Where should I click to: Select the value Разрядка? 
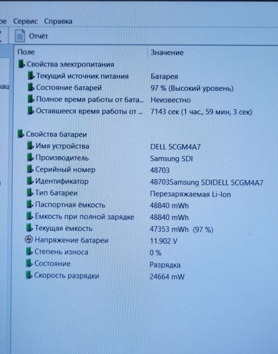pyautogui.click(x=165, y=265)
